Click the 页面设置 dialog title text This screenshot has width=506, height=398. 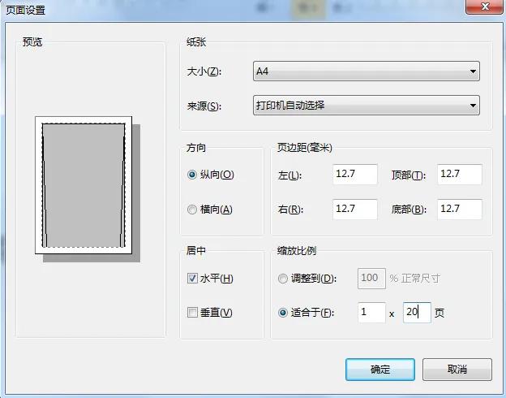click(26, 10)
